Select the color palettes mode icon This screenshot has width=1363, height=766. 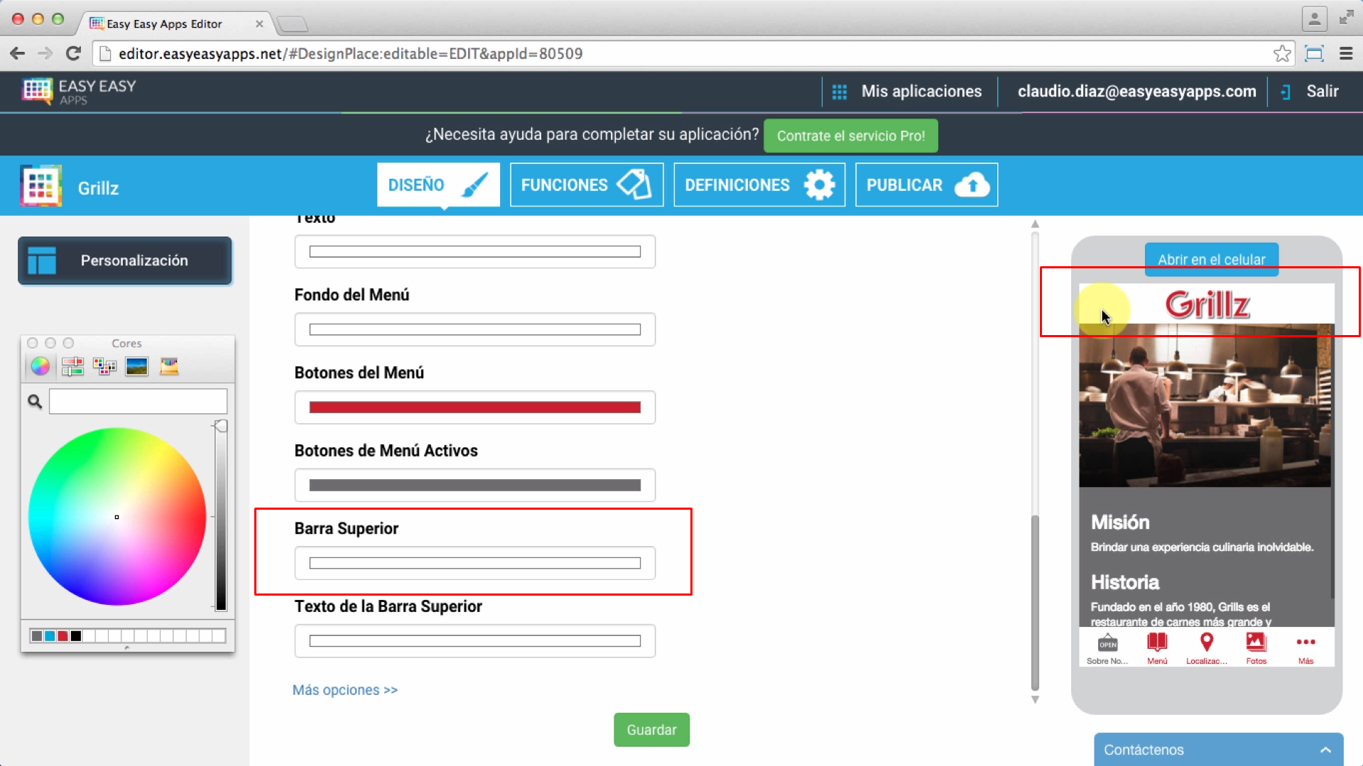coord(104,366)
